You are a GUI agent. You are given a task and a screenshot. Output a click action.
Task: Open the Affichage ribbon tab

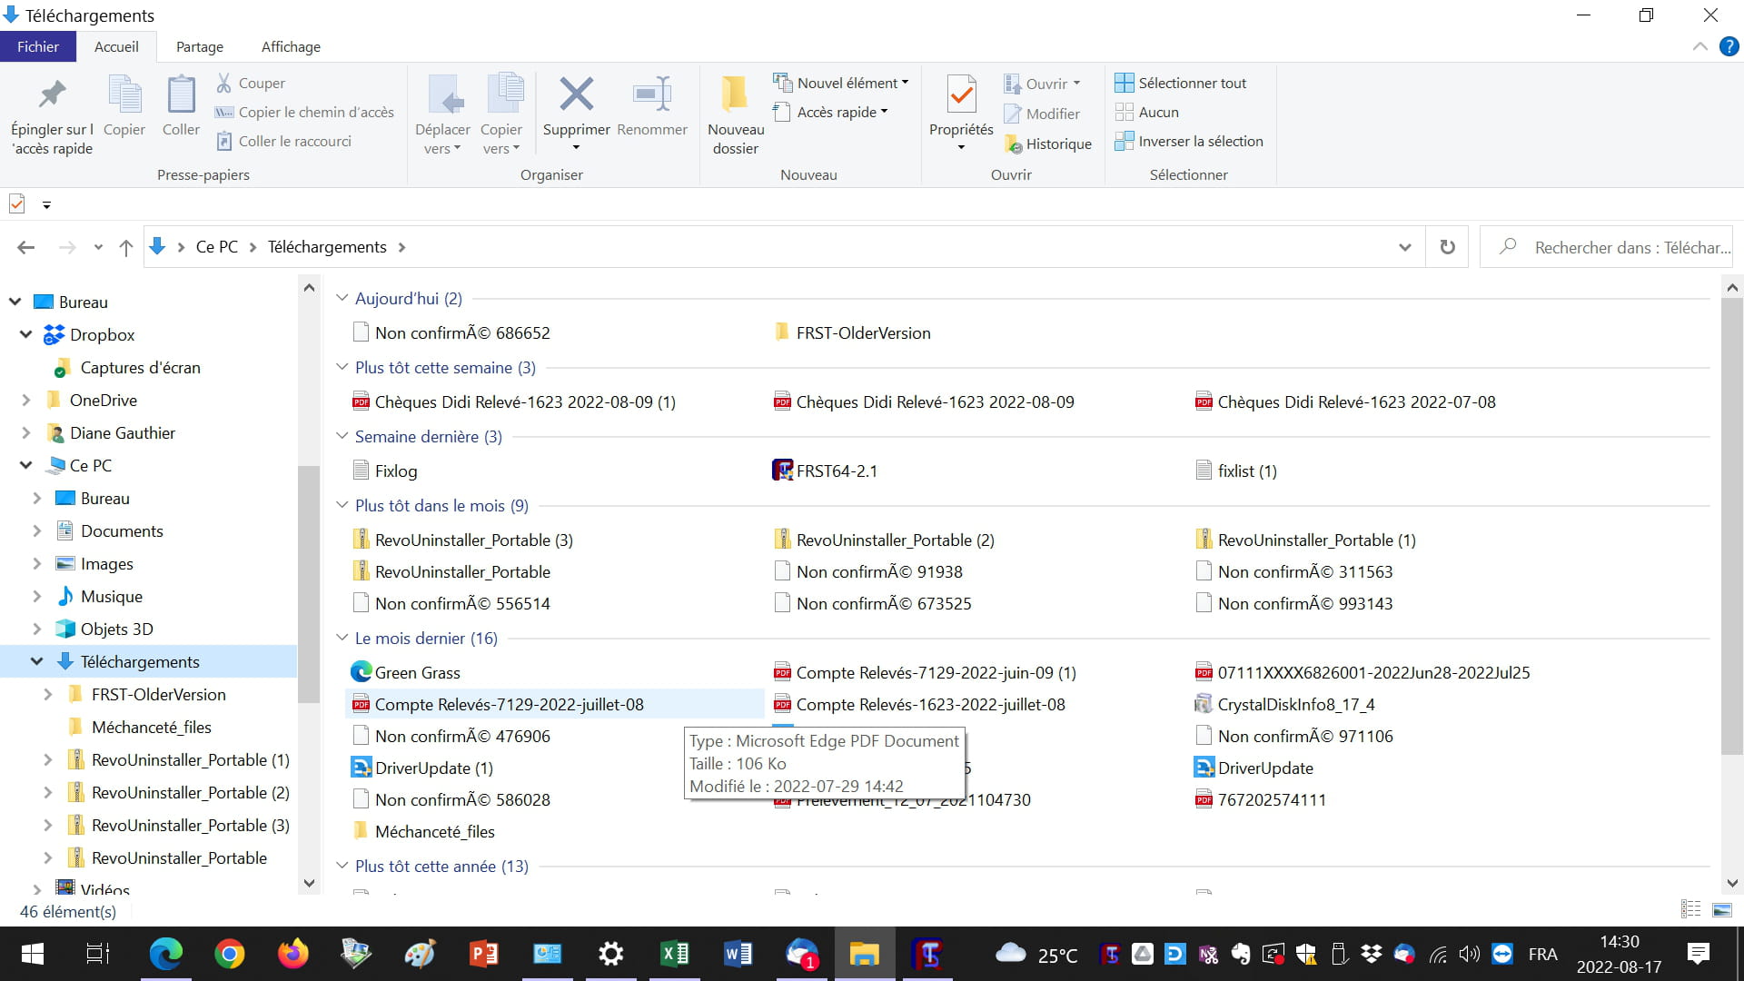tap(291, 46)
